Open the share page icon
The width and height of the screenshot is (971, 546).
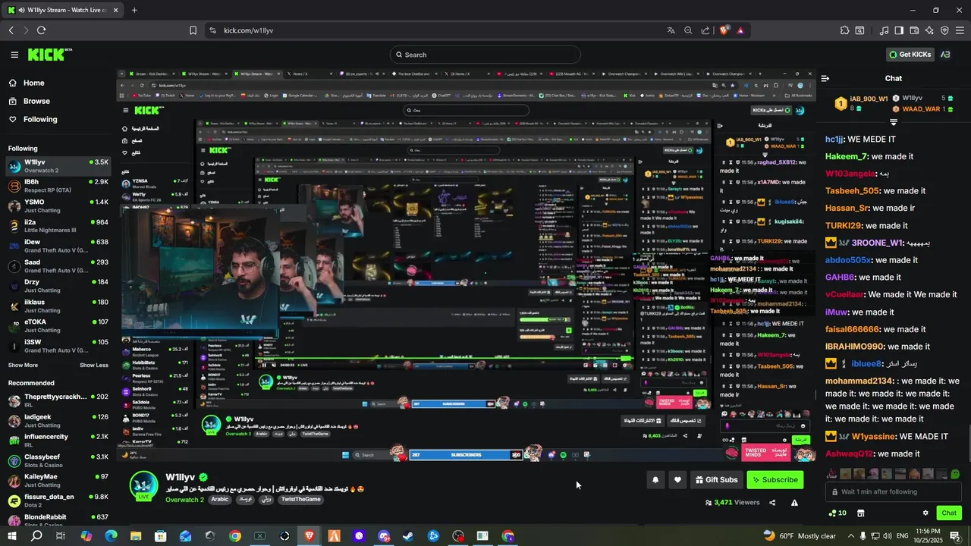(x=705, y=30)
